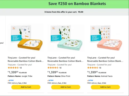Open the Jungle Tribe product title link

(26, 59)
